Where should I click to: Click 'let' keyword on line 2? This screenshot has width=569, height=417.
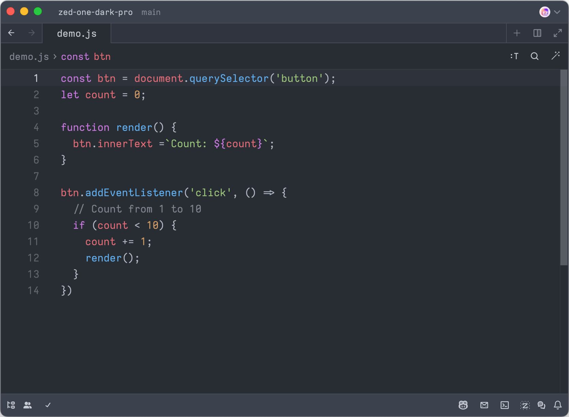[x=70, y=95]
